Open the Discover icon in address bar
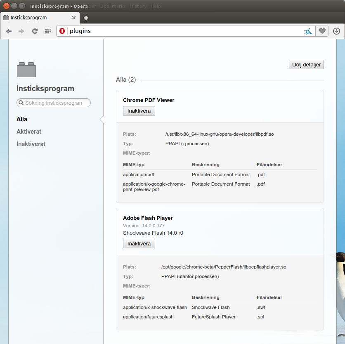This screenshot has width=345, height=344. pyautogui.click(x=308, y=31)
